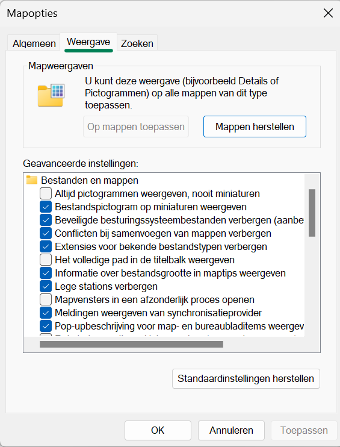Enable Mapvensters in een afzonderlijk proces openen
Viewport: 340px width, 447px height.
pos(46,299)
